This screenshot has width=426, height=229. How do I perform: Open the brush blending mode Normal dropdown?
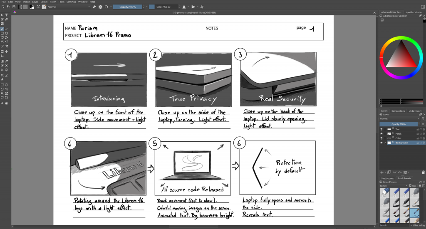(69, 7)
